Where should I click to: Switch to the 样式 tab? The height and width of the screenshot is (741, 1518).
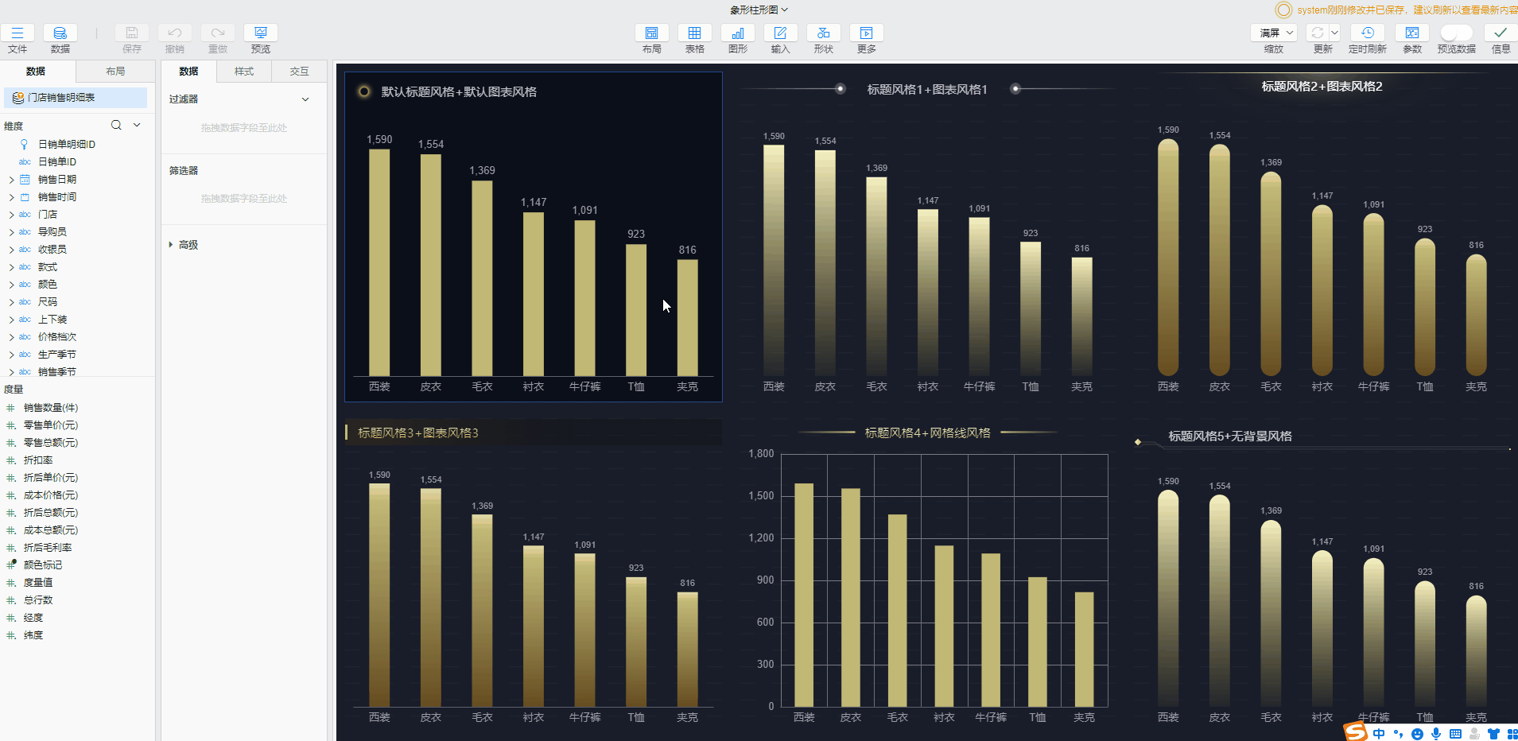(243, 72)
